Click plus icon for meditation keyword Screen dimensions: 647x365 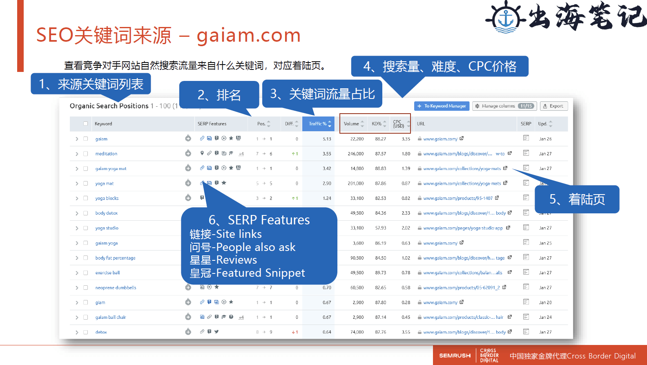click(188, 153)
